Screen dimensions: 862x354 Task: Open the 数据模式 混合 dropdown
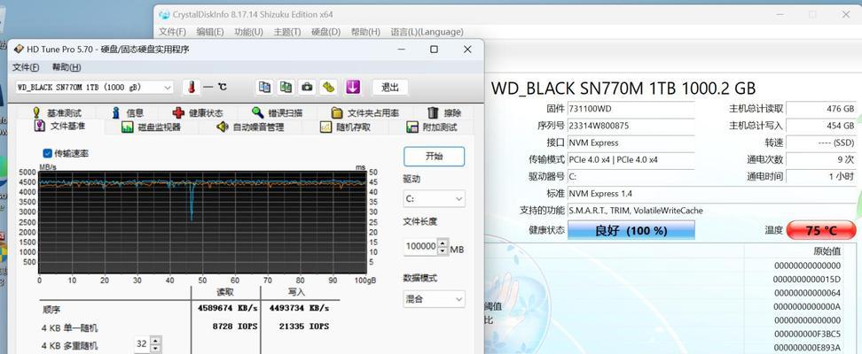point(435,299)
